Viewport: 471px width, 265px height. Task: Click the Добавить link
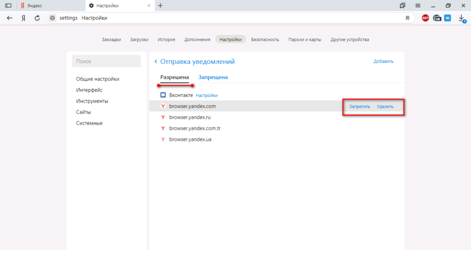click(383, 61)
